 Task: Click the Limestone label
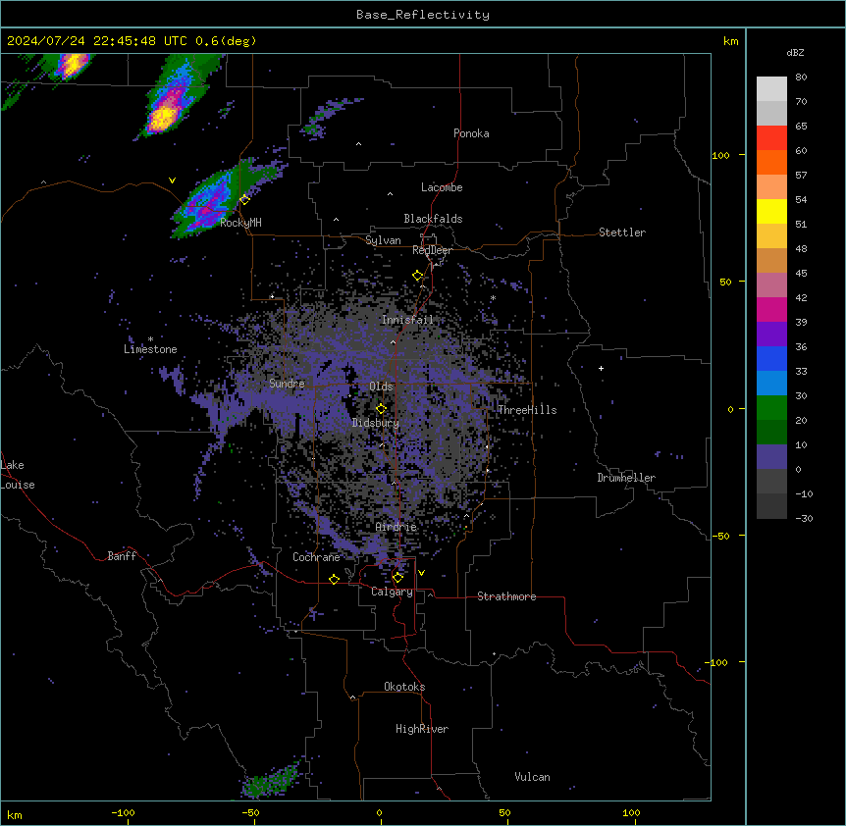click(150, 349)
